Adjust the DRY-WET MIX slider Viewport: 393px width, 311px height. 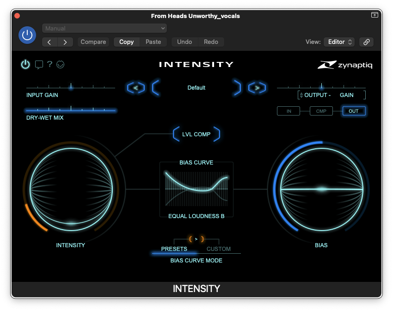[71, 110]
